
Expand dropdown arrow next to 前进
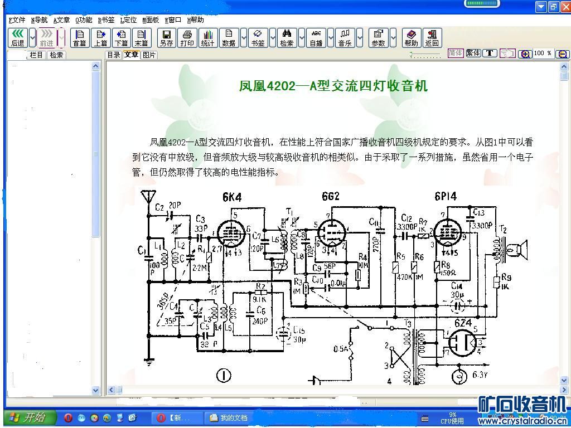coord(61,38)
